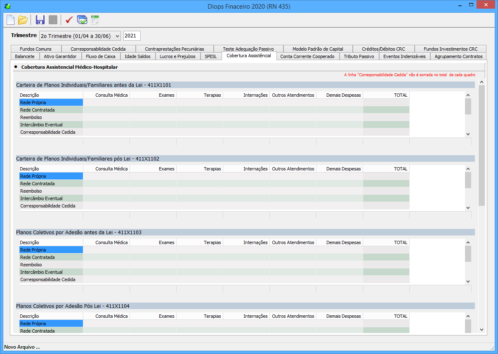Switch to the Tributo Passivo tab

point(359,56)
